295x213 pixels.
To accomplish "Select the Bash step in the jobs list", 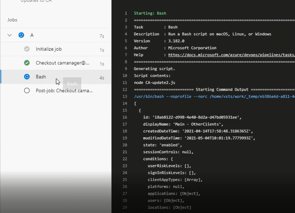I will (x=41, y=77).
